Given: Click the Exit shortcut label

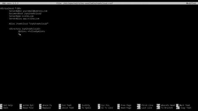Looking at the screenshot, I should [x=6, y=108].
